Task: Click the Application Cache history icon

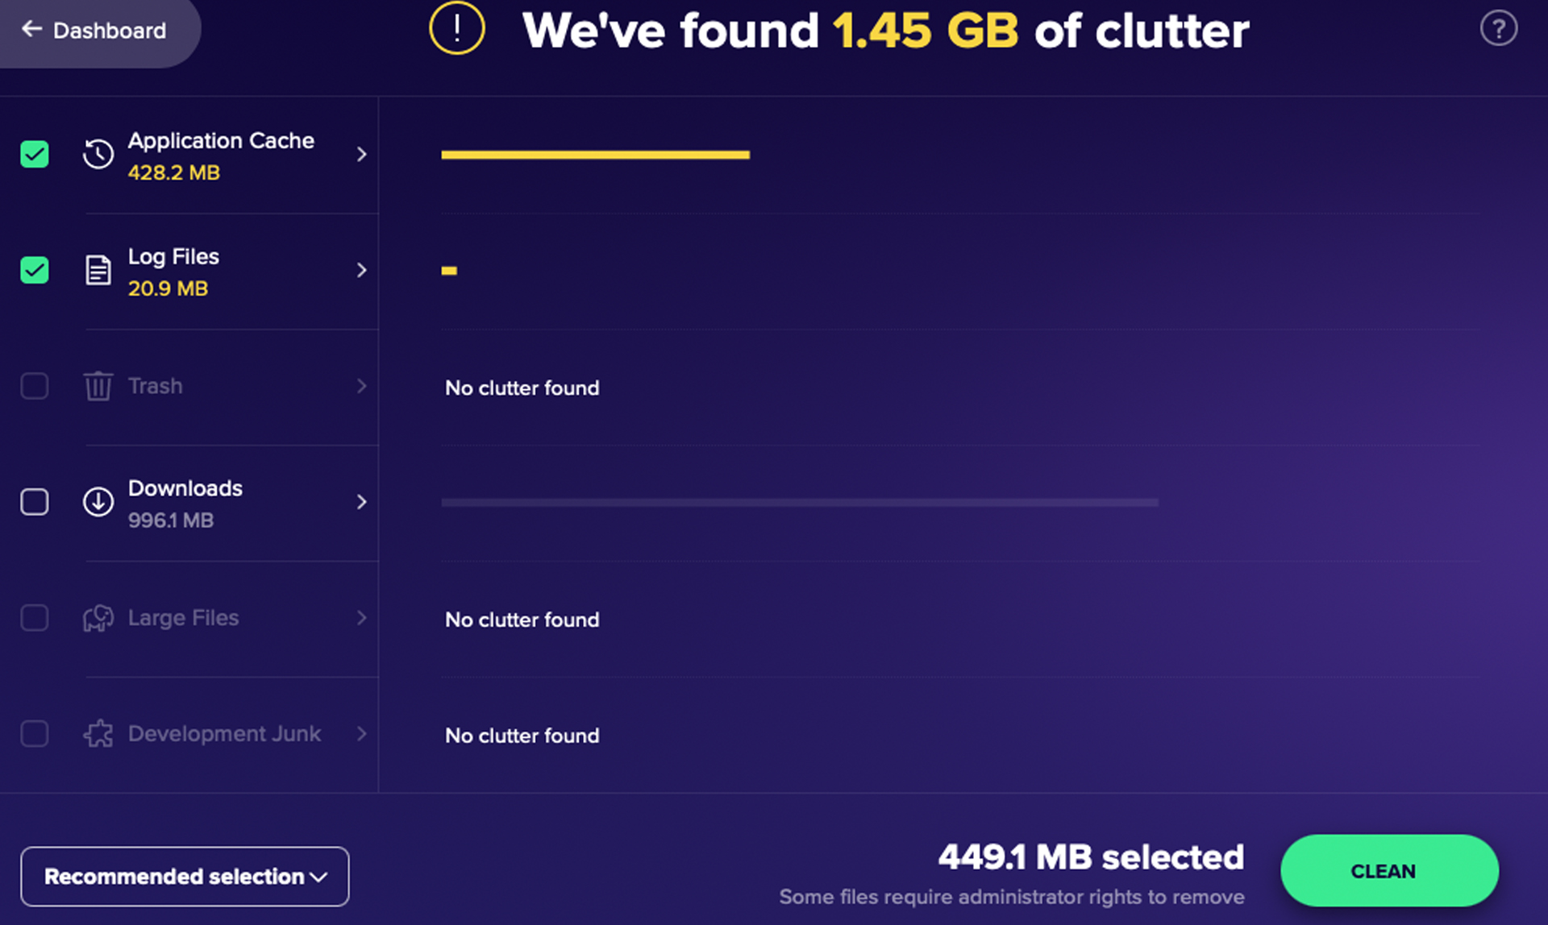Action: pos(98,154)
